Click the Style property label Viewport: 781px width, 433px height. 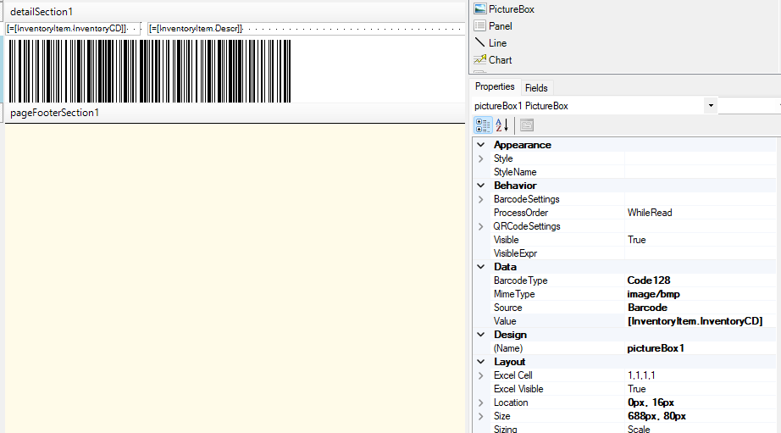click(x=503, y=158)
